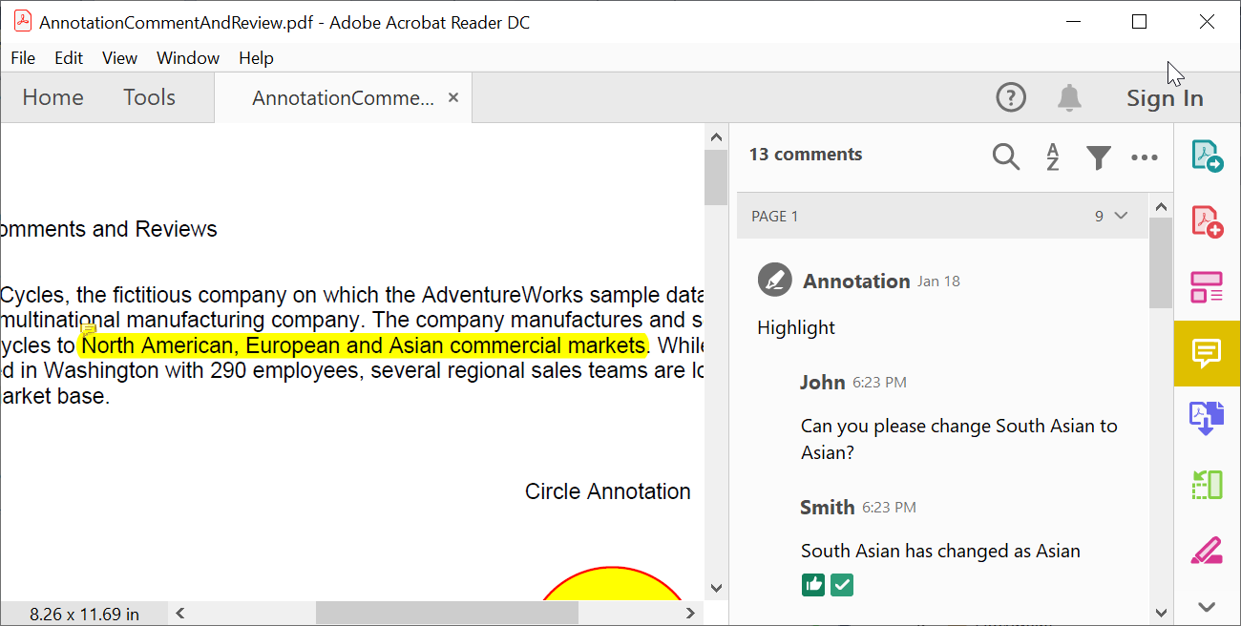Viewport: 1241px width, 626px height.
Task: Open the View menu
Action: (119, 58)
